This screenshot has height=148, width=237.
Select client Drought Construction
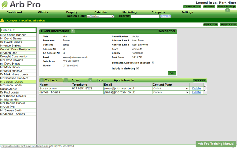click(18, 57)
